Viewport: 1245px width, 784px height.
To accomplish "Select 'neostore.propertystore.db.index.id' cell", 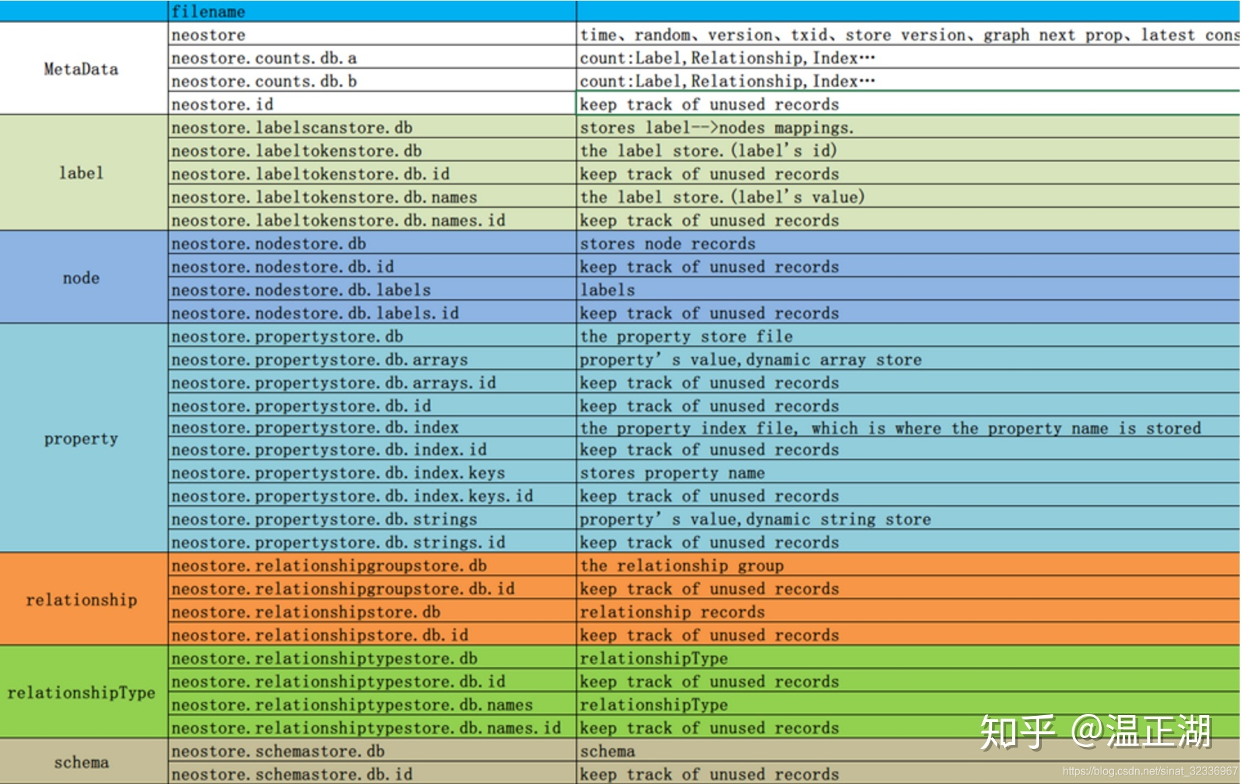I will (372, 449).
